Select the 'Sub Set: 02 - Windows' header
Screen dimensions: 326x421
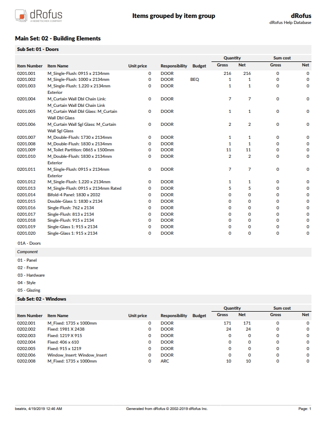click(x=41, y=299)
